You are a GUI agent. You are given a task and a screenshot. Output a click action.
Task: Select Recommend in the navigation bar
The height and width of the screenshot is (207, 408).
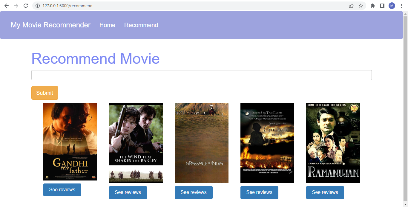[141, 25]
